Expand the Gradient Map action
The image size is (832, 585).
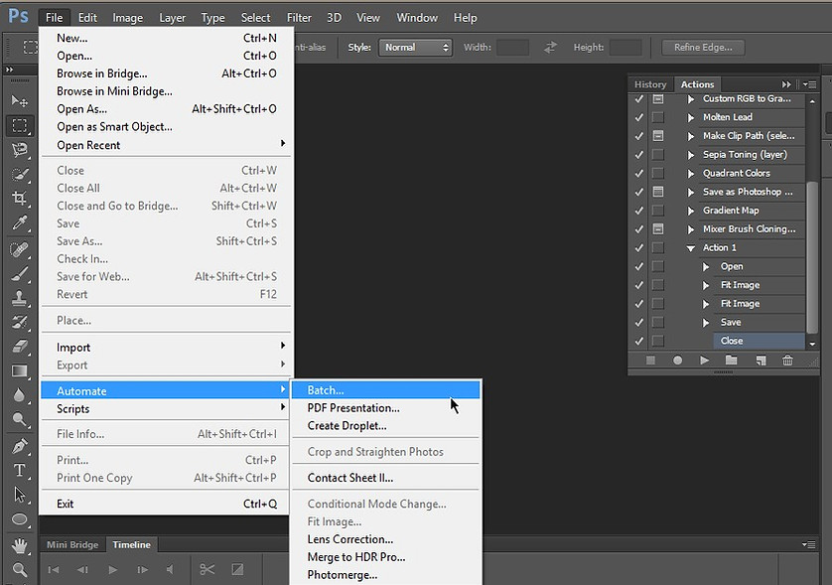click(x=691, y=211)
